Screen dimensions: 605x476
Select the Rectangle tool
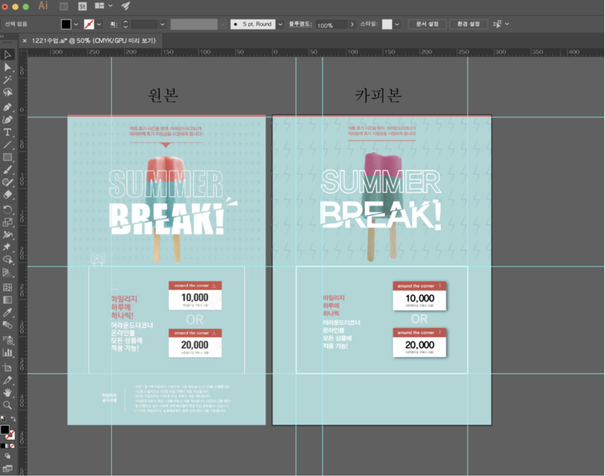tap(7, 157)
